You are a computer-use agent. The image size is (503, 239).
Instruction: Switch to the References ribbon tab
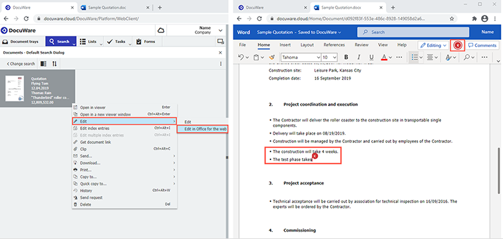tap(335, 45)
